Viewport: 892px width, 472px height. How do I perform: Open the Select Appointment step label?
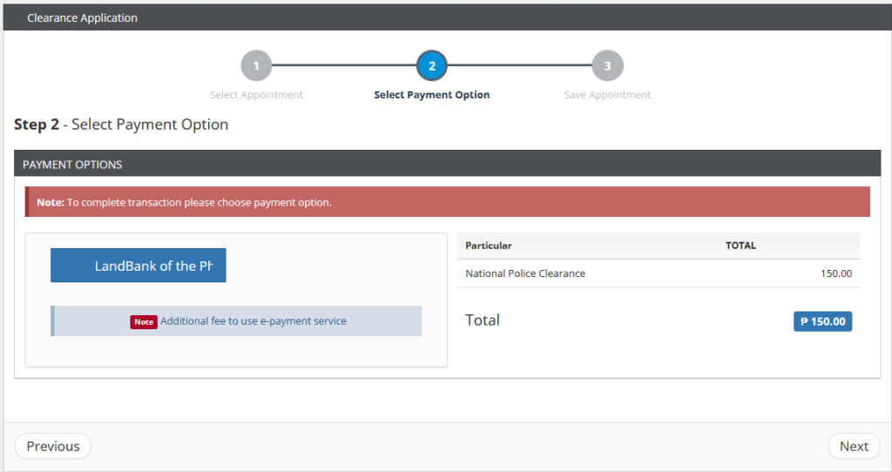256,95
